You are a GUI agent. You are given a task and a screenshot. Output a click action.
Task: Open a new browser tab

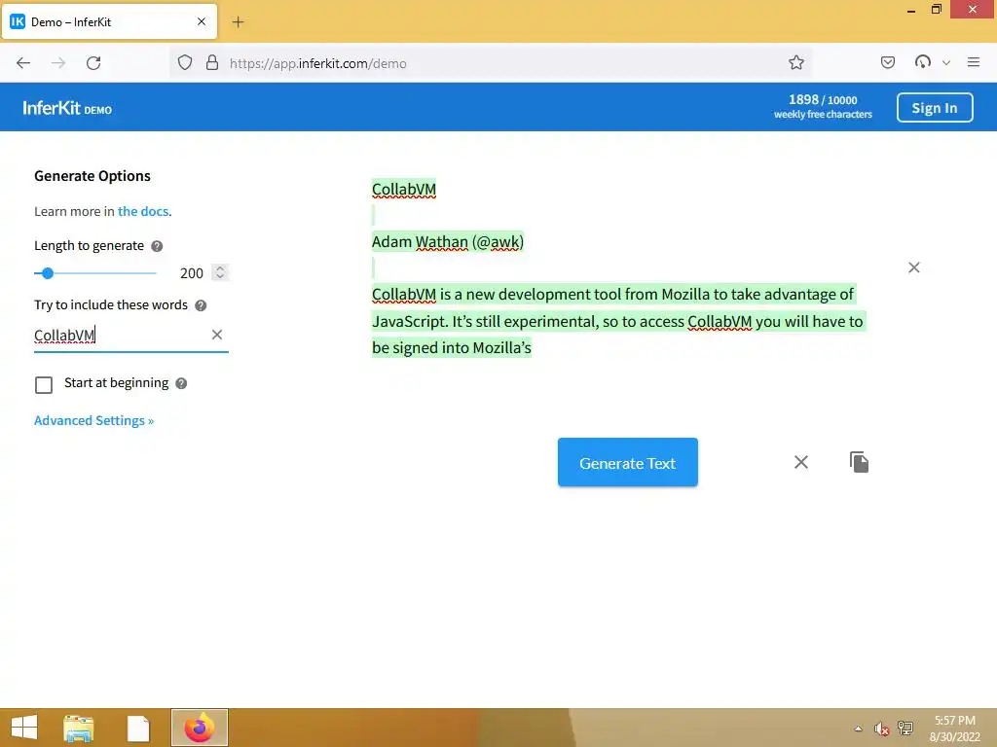coord(238,22)
